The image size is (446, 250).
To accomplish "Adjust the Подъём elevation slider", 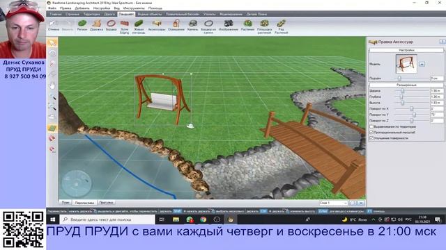I will pos(399,78).
